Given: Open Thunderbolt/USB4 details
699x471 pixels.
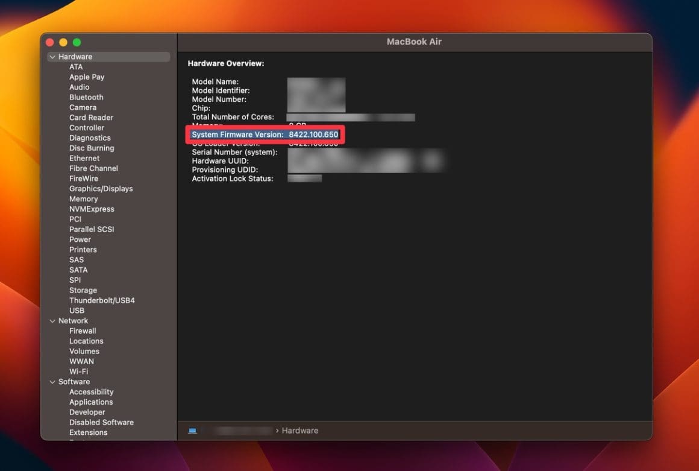Looking at the screenshot, I should click(x=102, y=300).
